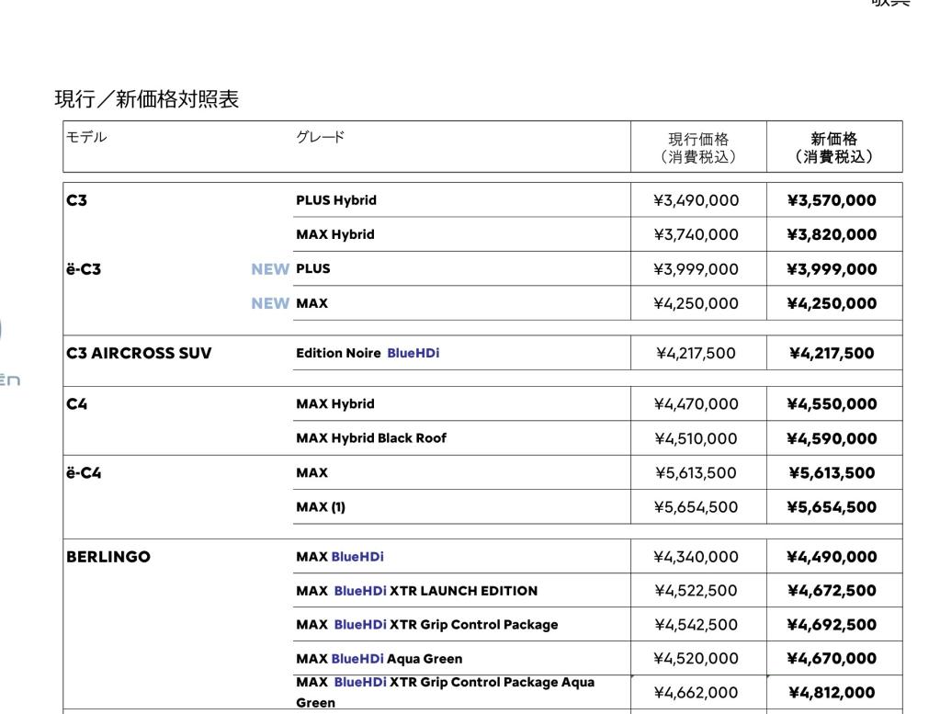Click the NEW badge beside ë-C3 MAX
Image resolution: width=940 pixels, height=714 pixels.
tap(270, 303)
